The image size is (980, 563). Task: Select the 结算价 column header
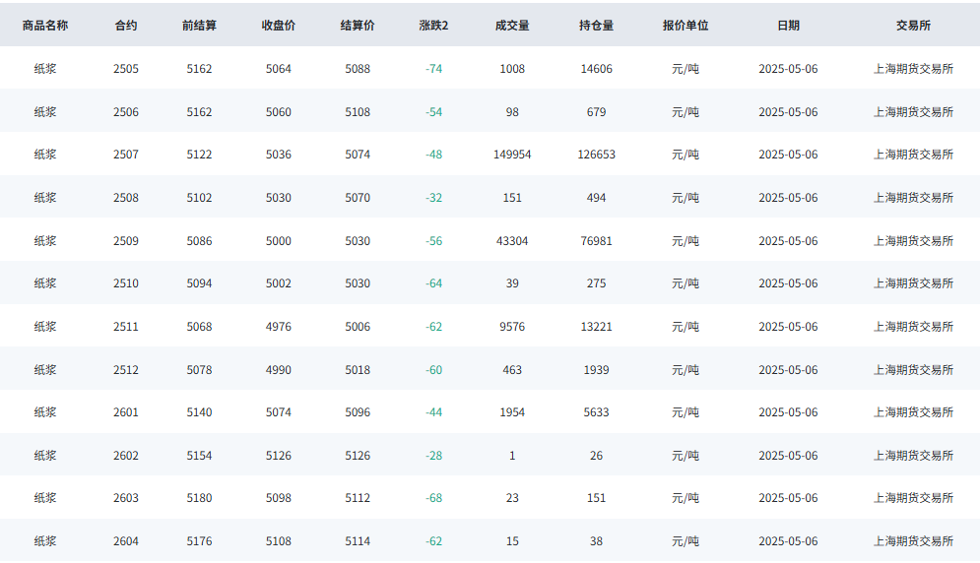(x=358, y=26)
